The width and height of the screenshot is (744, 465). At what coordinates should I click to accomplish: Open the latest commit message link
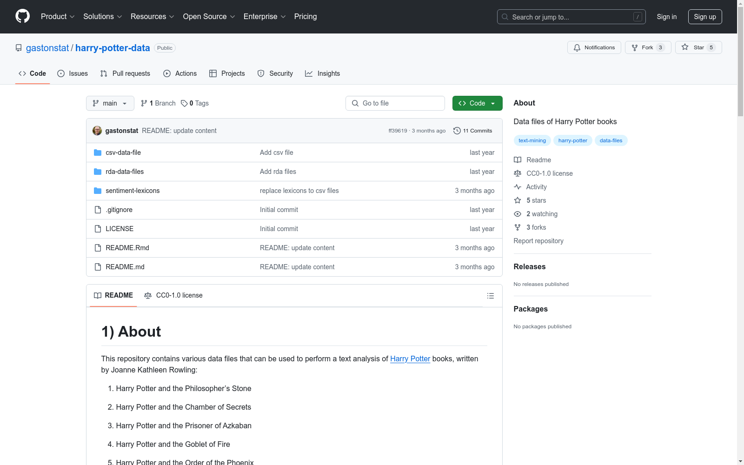(179, 131)
